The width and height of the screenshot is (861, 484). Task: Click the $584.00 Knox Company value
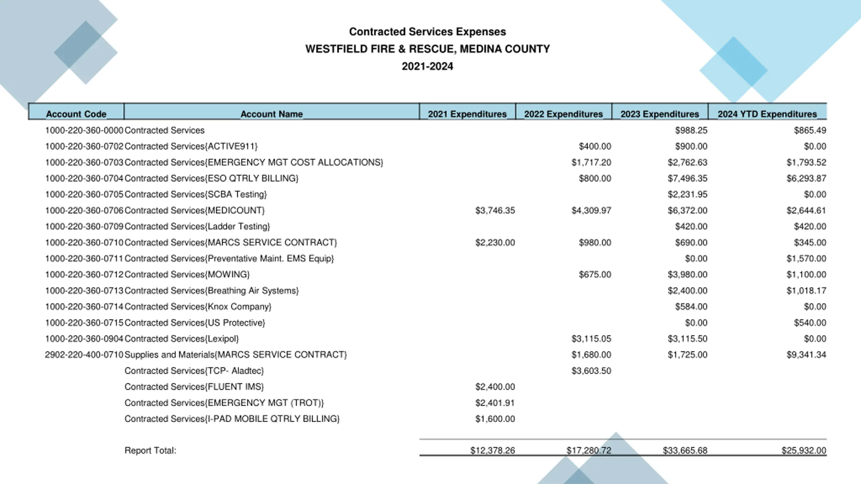point(691,307)
